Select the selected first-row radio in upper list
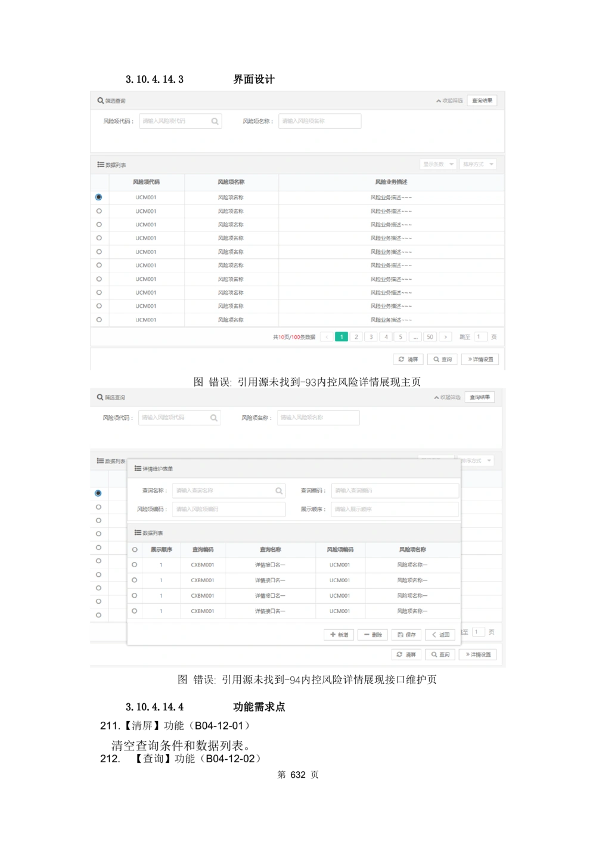 [x=99, y=197]
